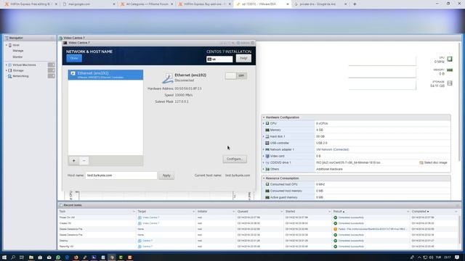
Task: Remove network device with minus button
Action: tap(84, 161)
